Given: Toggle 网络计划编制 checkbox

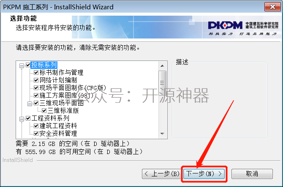Looking at the screenshot, I should [36, 80].
